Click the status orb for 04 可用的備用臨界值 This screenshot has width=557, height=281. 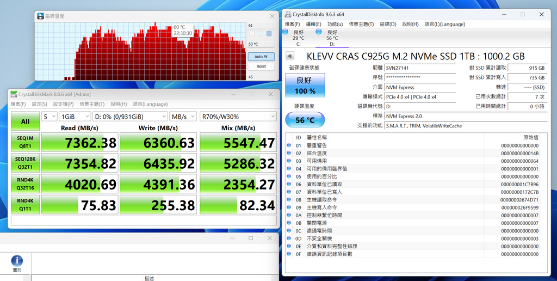pos(289,169)
